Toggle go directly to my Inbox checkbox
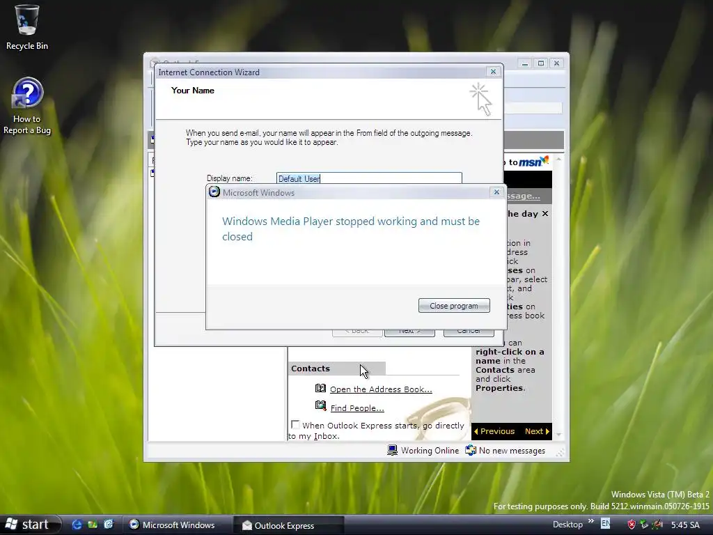The image size is (713, 535). 295,424
